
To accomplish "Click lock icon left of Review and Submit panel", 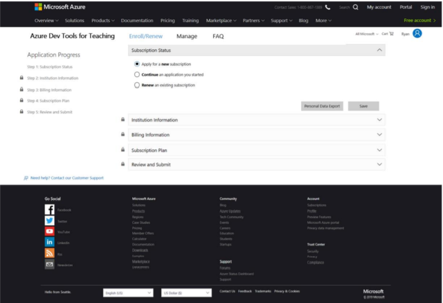I will click(x=123, y=164).
